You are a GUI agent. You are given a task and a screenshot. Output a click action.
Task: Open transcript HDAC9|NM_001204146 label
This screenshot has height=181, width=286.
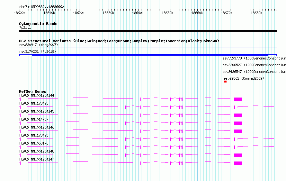click(x=37, y=128)
